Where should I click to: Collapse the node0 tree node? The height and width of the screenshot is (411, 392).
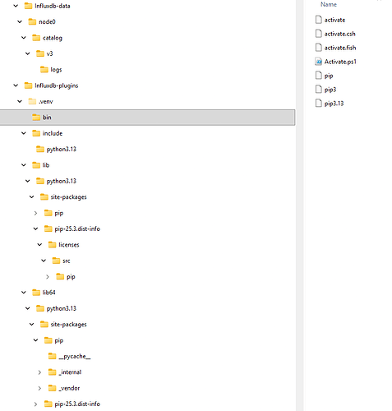(20, 21)
